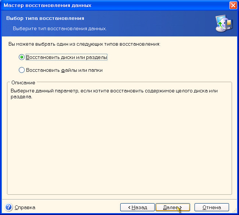Image resolution: width=239 pixels, height=215 pixels.
Task: Click the recovery wizard icon in header
Action: (224, 23)
